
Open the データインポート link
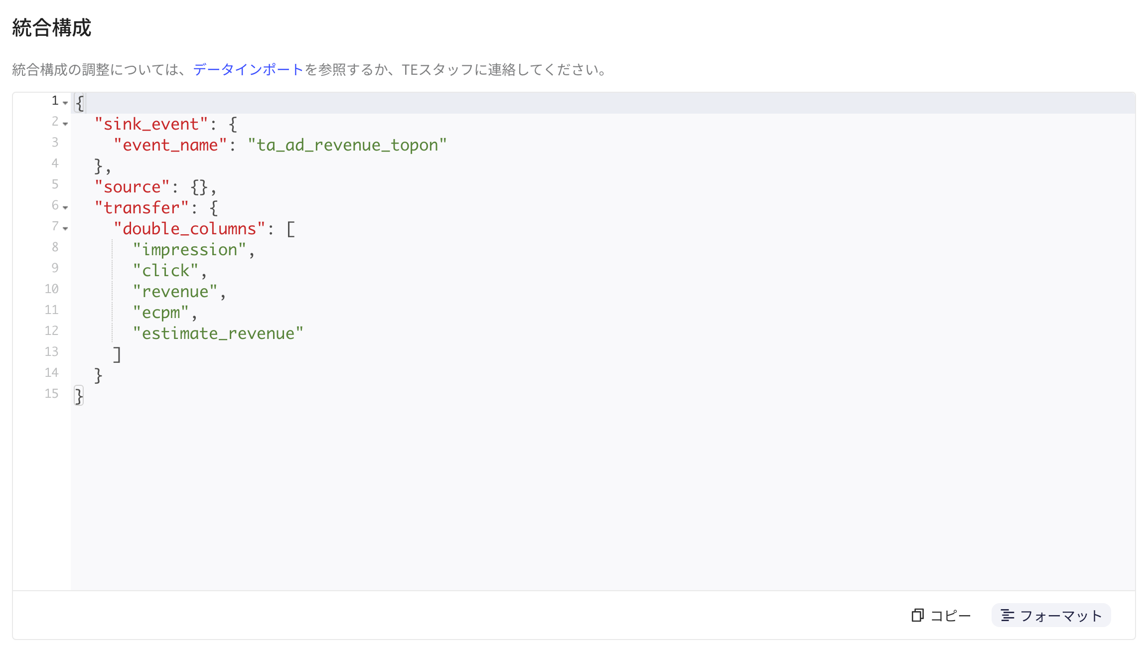(248, 69)
